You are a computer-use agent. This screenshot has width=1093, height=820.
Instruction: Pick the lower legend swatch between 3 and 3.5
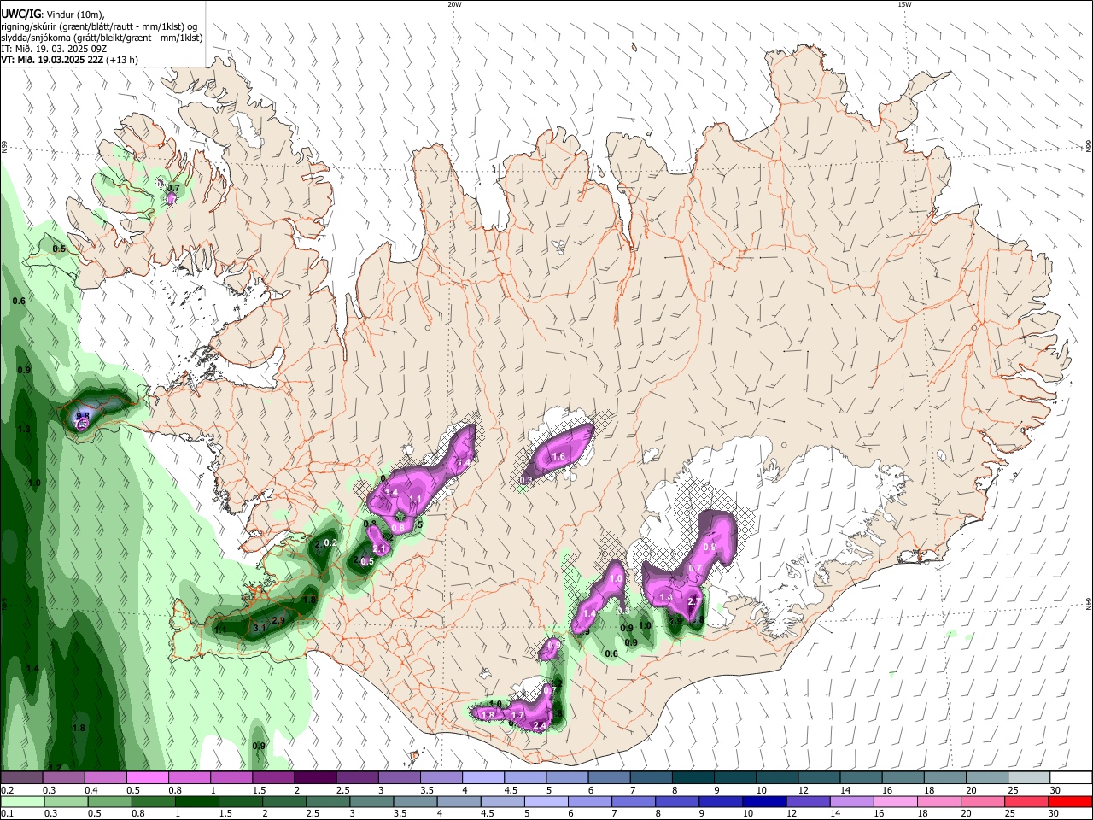coord(371,801)
